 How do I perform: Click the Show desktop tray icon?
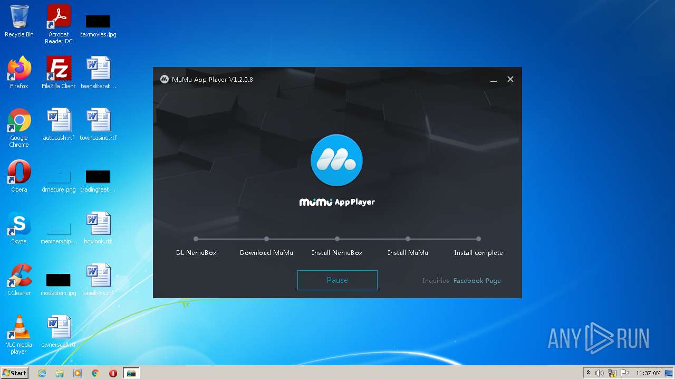[670, 373]
